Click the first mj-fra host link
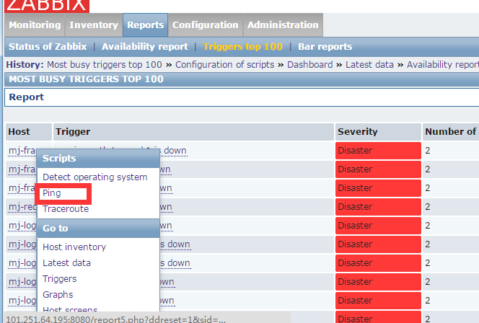 click(x=22, y=151)
